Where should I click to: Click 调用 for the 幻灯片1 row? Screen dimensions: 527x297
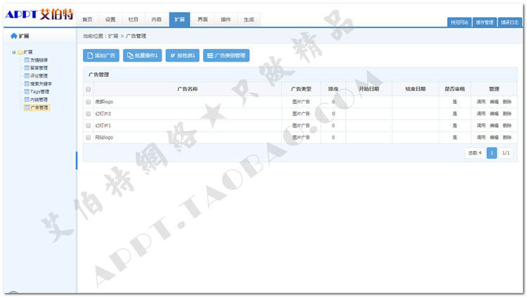pyautogui.click(x=481, y=125)
